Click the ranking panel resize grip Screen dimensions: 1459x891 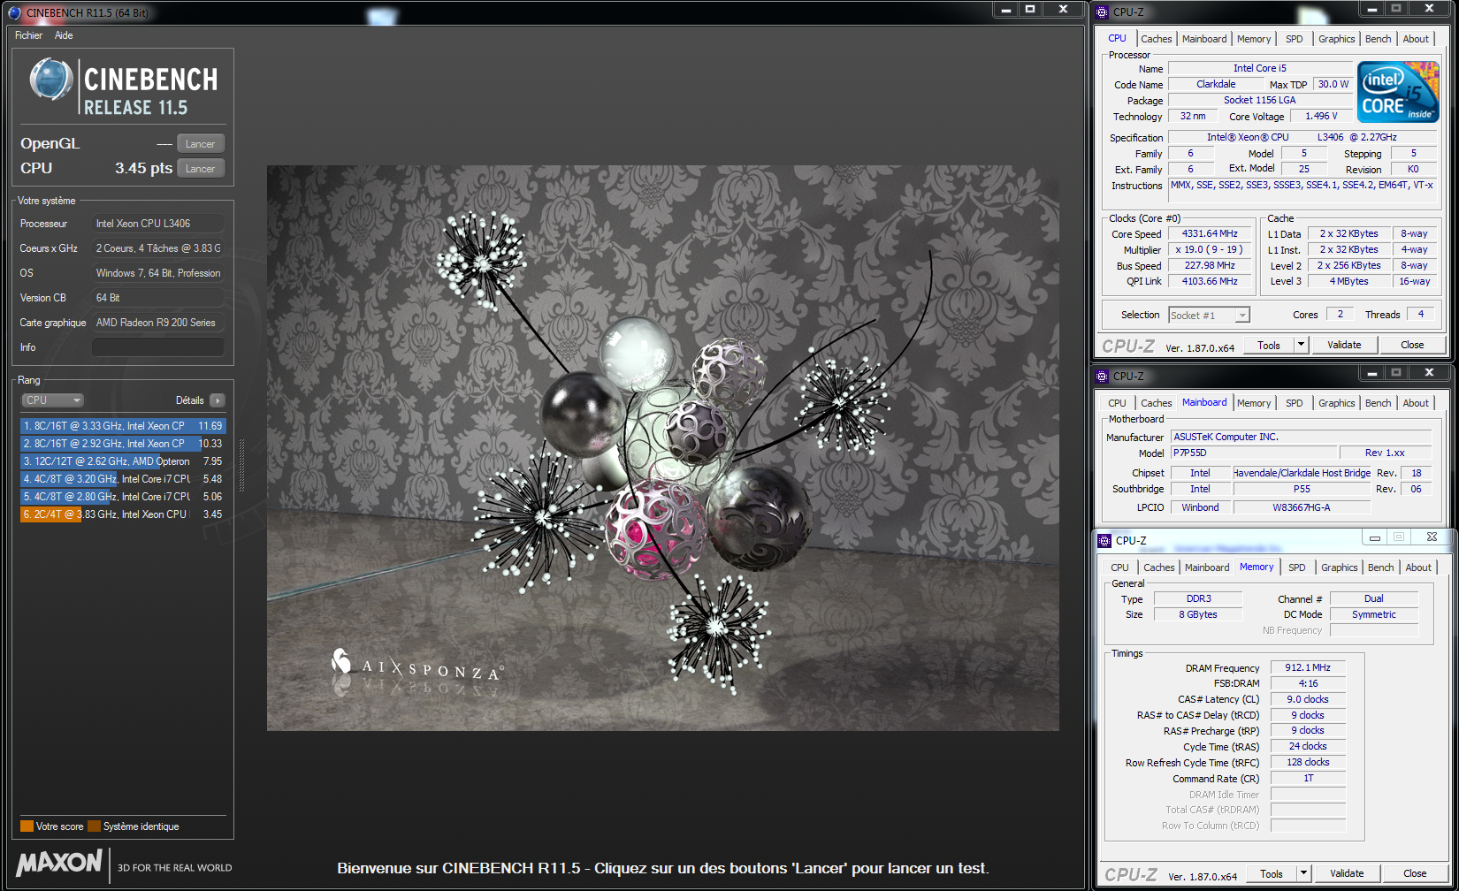click(241, 465)
